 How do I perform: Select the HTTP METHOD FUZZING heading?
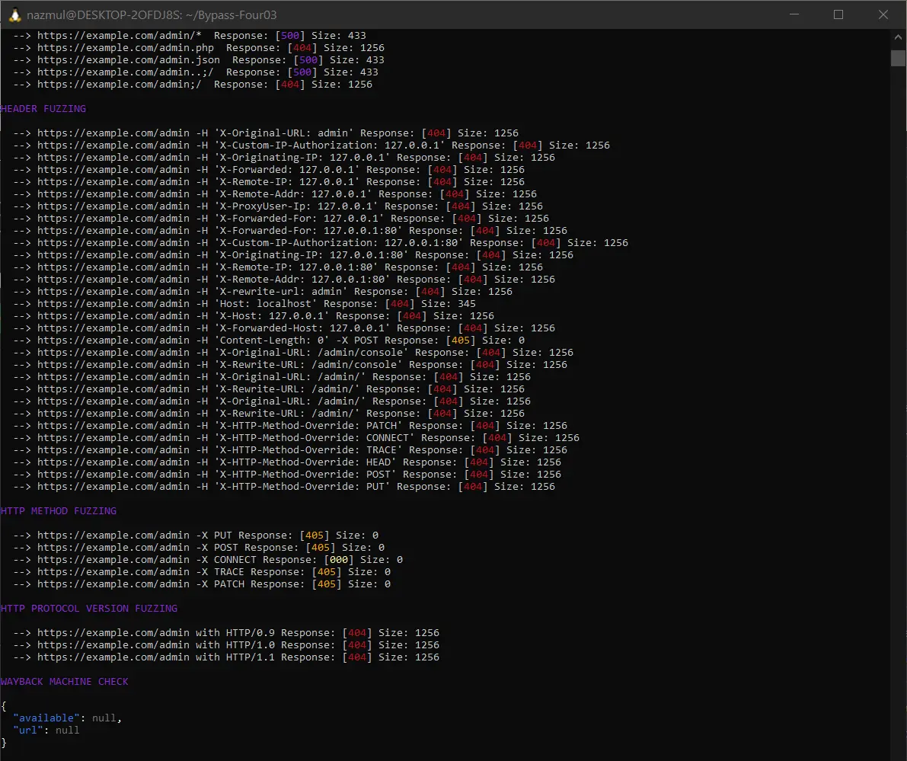pyautogui.click(x=59, y=511)
